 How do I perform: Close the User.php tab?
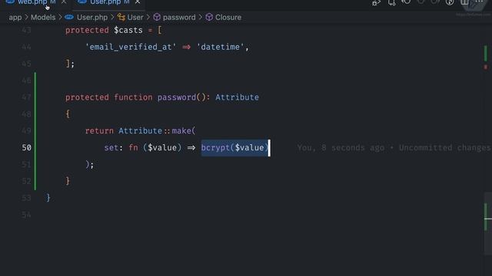coord(138,2)
